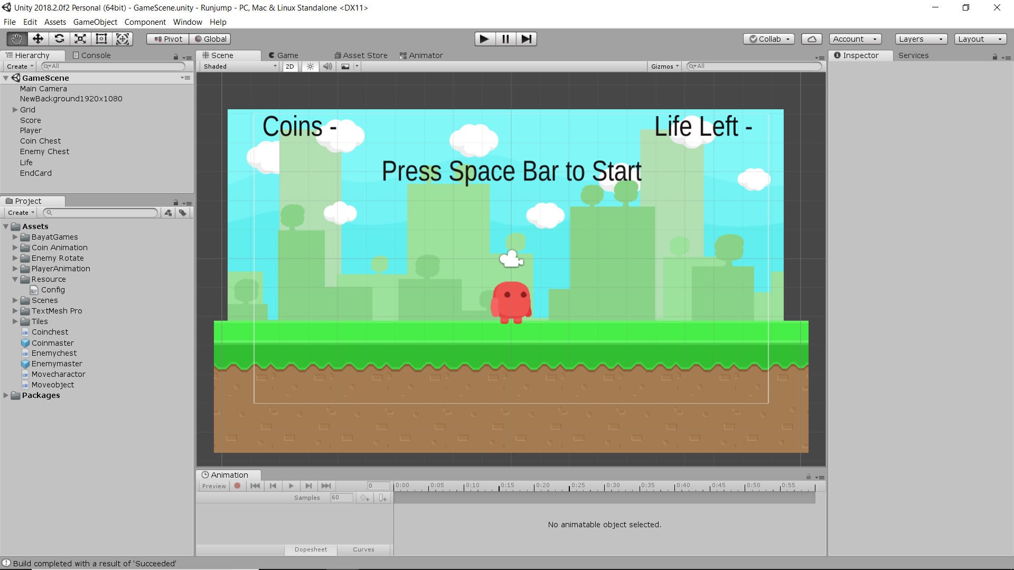This screenshot has height=570, width=1014.
Task: Select the Rect Transform tool
Action: coord(101,39)
